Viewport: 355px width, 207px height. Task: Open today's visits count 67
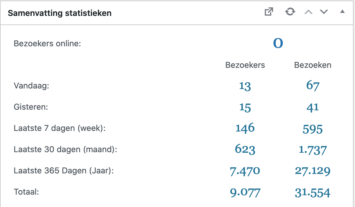(x=313, y=86)
